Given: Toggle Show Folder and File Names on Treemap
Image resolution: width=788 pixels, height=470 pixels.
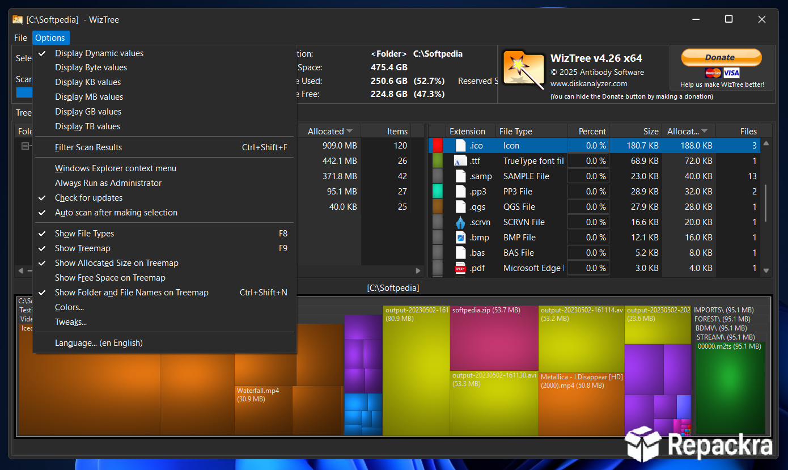Looking at the screenshot, I should click(164, 293).
